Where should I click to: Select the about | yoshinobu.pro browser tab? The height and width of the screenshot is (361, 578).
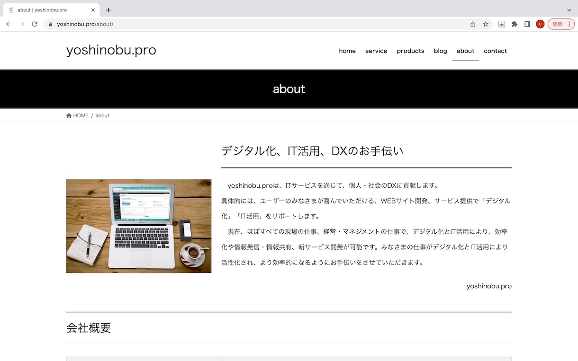tap(51, 10)
